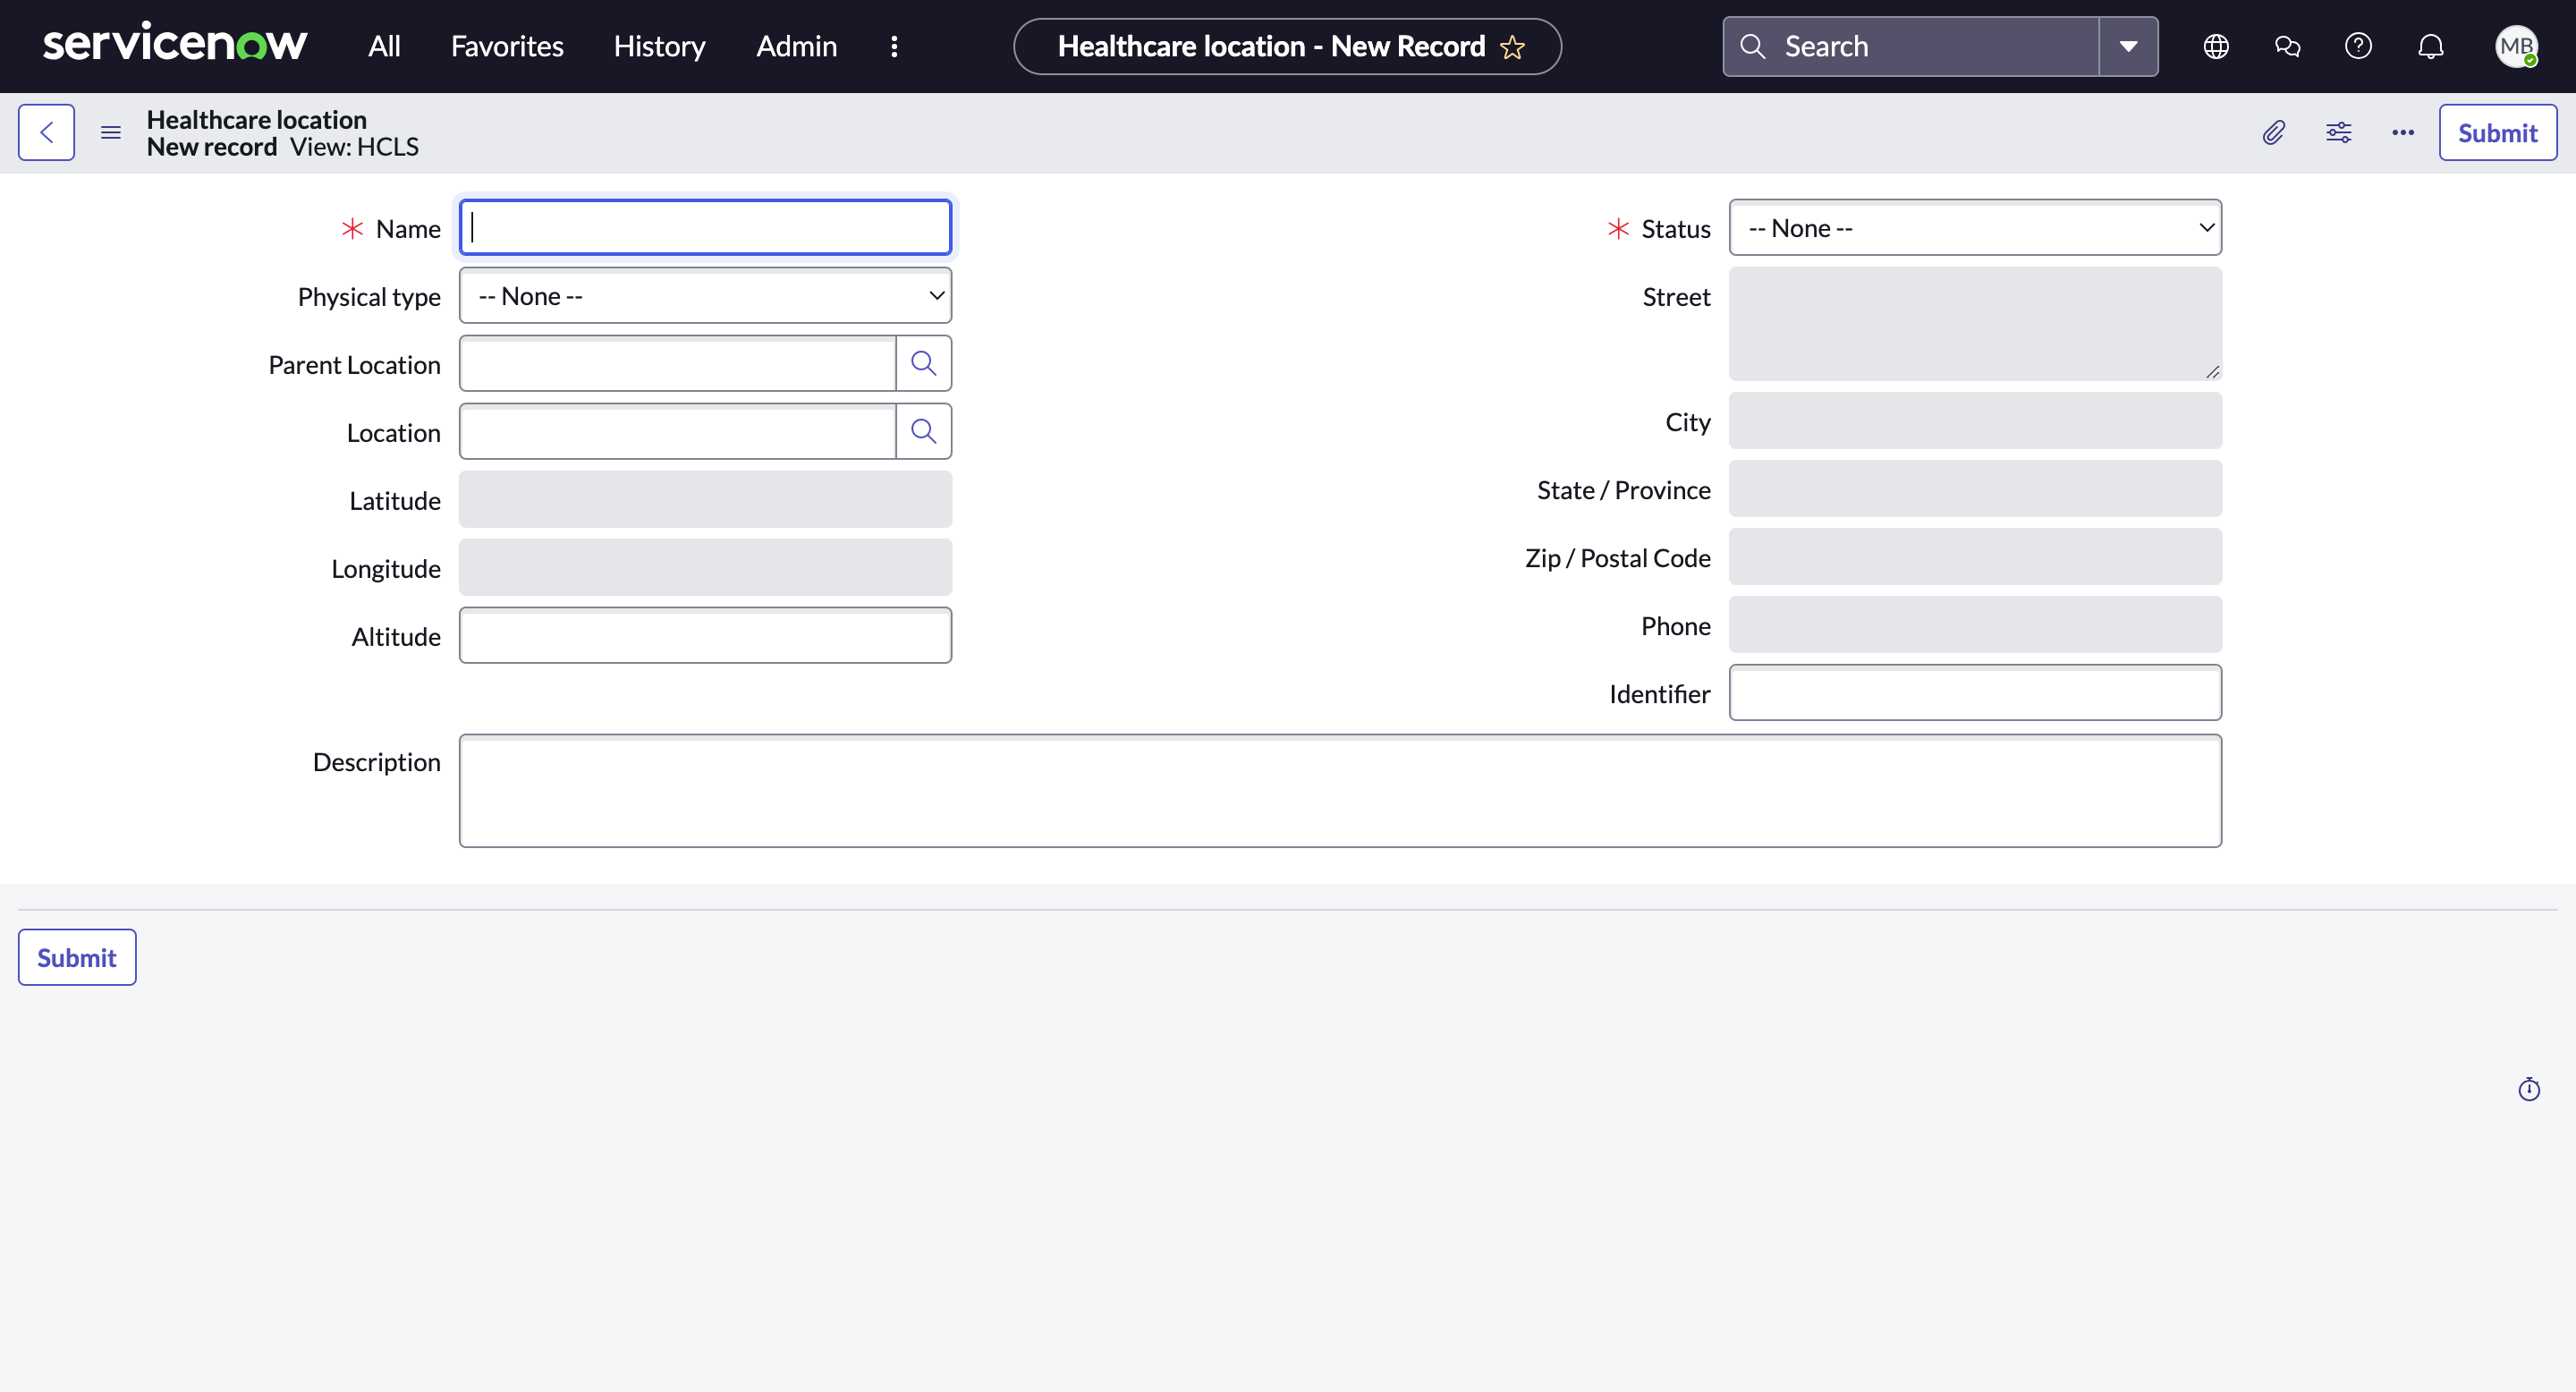Open manage attachments paperclip icon

(2273, 132)
